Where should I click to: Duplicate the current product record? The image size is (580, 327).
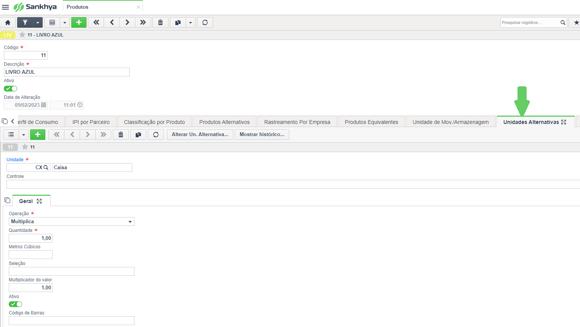pos(178,22)
